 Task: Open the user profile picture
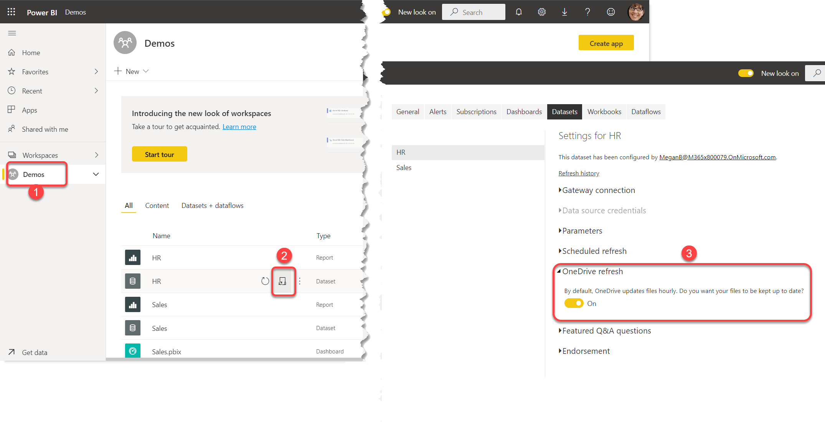636,12
